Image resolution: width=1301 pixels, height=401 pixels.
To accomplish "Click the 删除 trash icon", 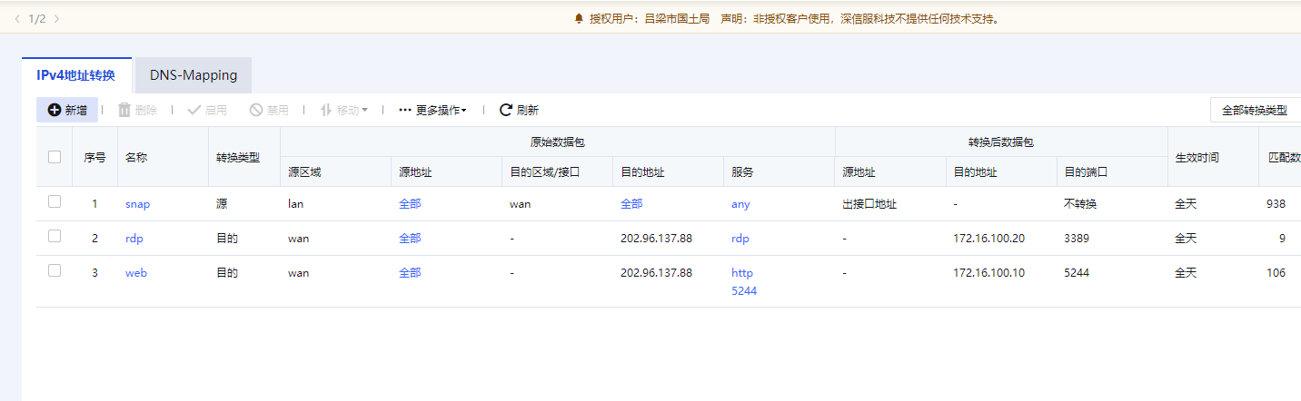I will tap(124, 110).
